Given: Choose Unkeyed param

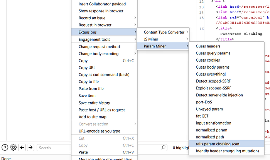Looking at the screenshot, I should click(226, 109).
